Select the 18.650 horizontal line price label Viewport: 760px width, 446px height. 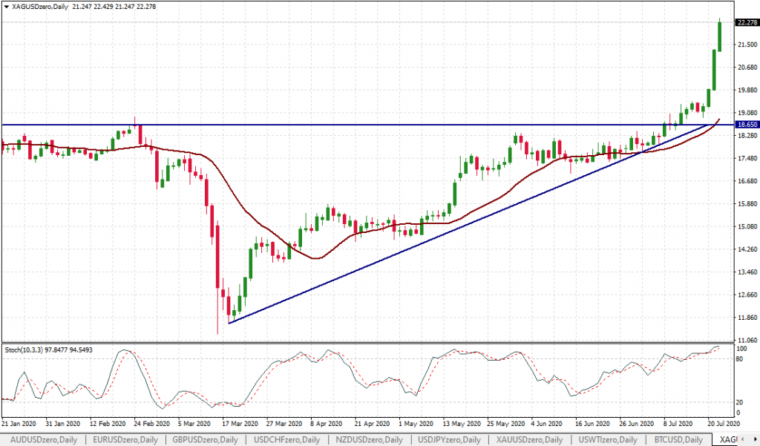(744, 125)
